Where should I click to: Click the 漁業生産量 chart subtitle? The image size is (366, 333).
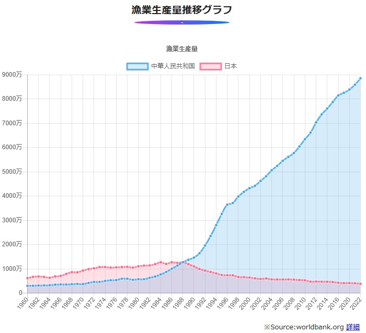pos(181,49)
